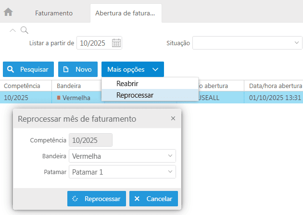
Task: Click the Novo button
Action: [x=78, y=69]
